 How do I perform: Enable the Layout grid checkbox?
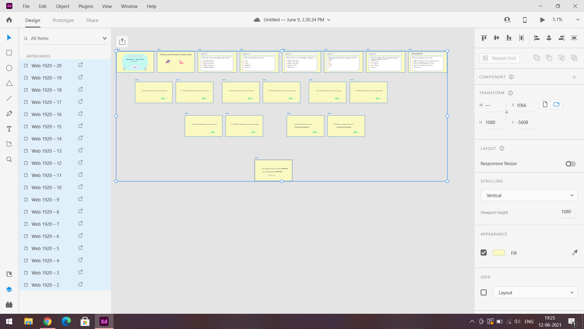[x=484, y=292]
